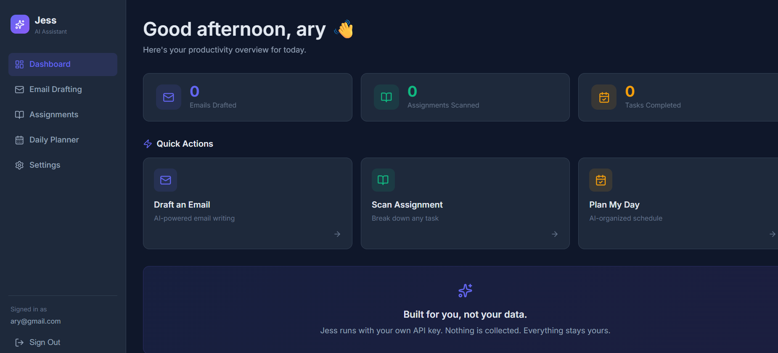Click the book icon in Scan Assignment card
Screen dimensions: 778x353
pyautogui.click(x=383, y=180)
